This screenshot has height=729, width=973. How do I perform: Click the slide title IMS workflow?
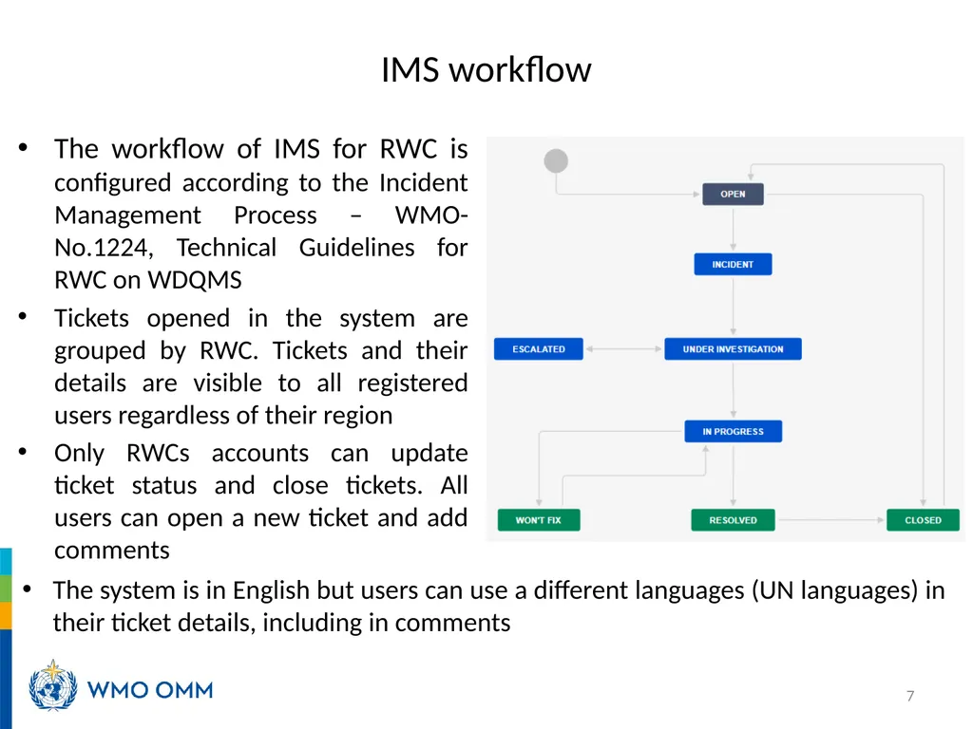(486, 69)
